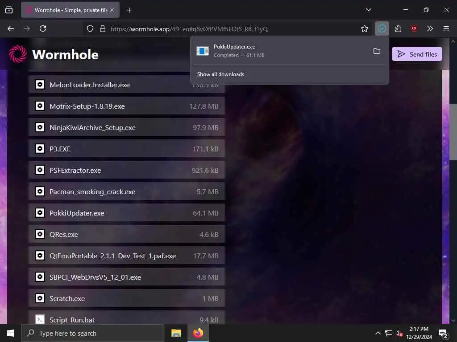Image resolution: width=457 pixels, height=342 pixels.
Task: Click the Pacman_smoking_crack.exe file icon
Action: pyautogui.click(x=40, y=191)
